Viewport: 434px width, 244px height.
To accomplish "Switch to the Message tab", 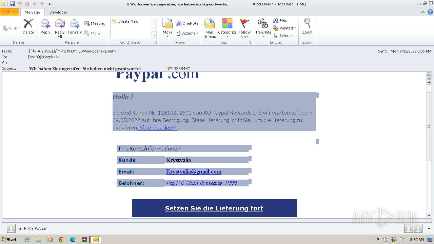I will [32, 12].
